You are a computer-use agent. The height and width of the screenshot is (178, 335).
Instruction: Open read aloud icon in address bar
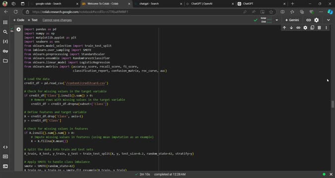(254, 12)
